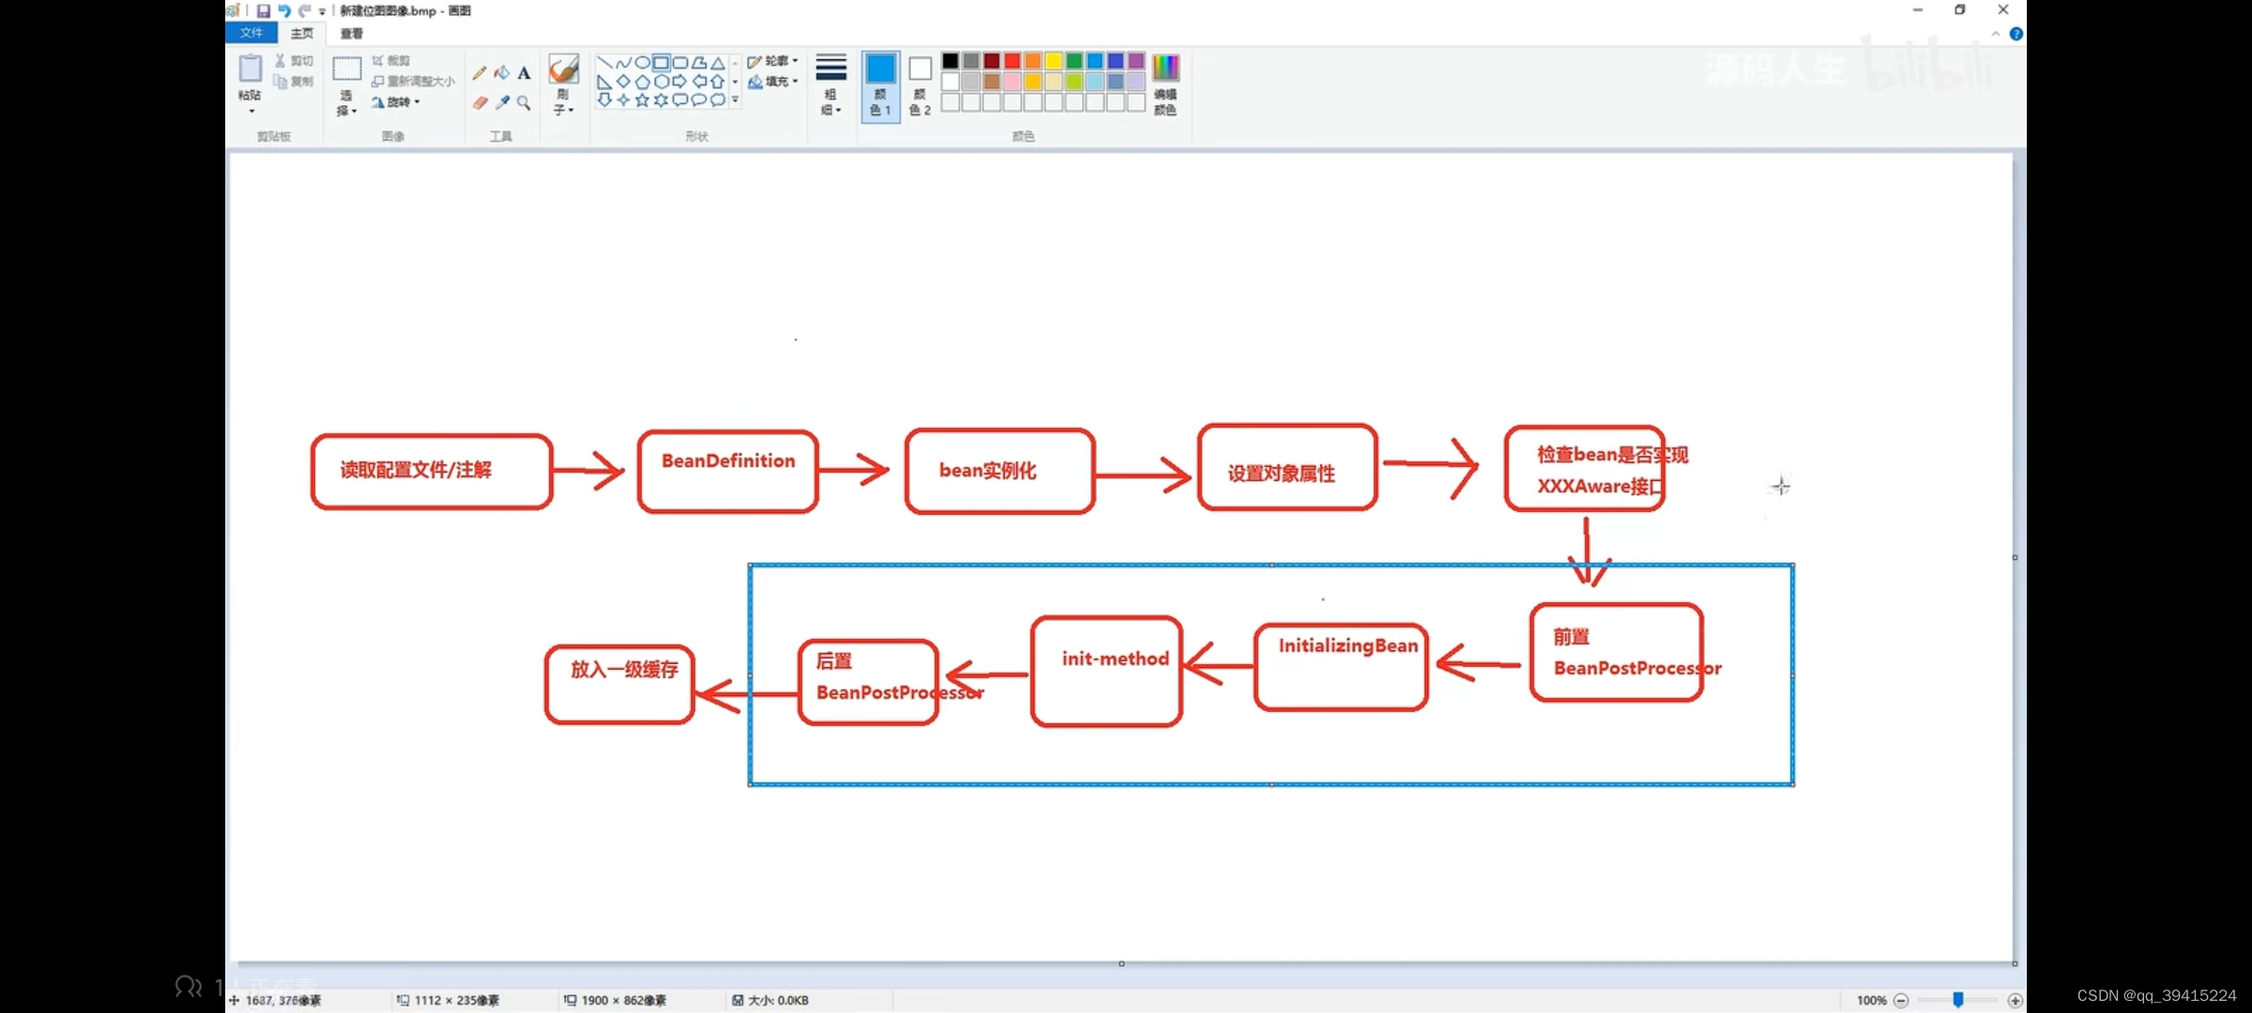Activate Color 1 foreground selector
2252x1013 pixels.
(x=880, y=85)
